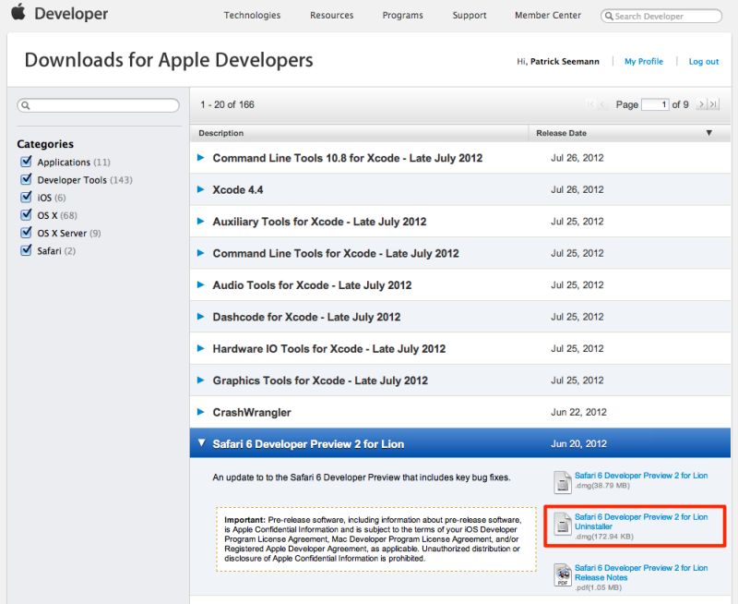Click the Uninstaller dmg file icon

(x=563, y=524)
